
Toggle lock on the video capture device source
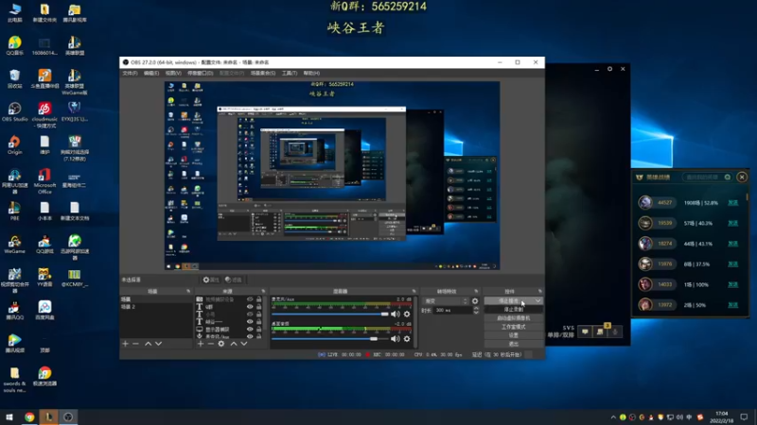[258, 299]
